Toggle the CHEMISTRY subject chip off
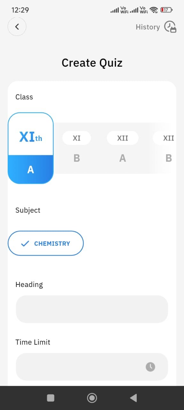 pos(46,243)
